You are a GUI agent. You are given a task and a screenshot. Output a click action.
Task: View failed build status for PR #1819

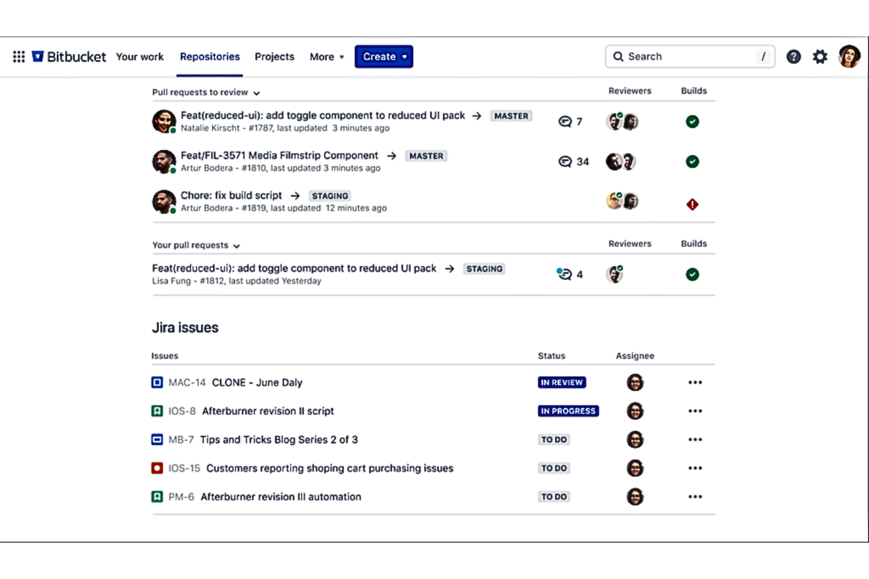click(692, 204)
